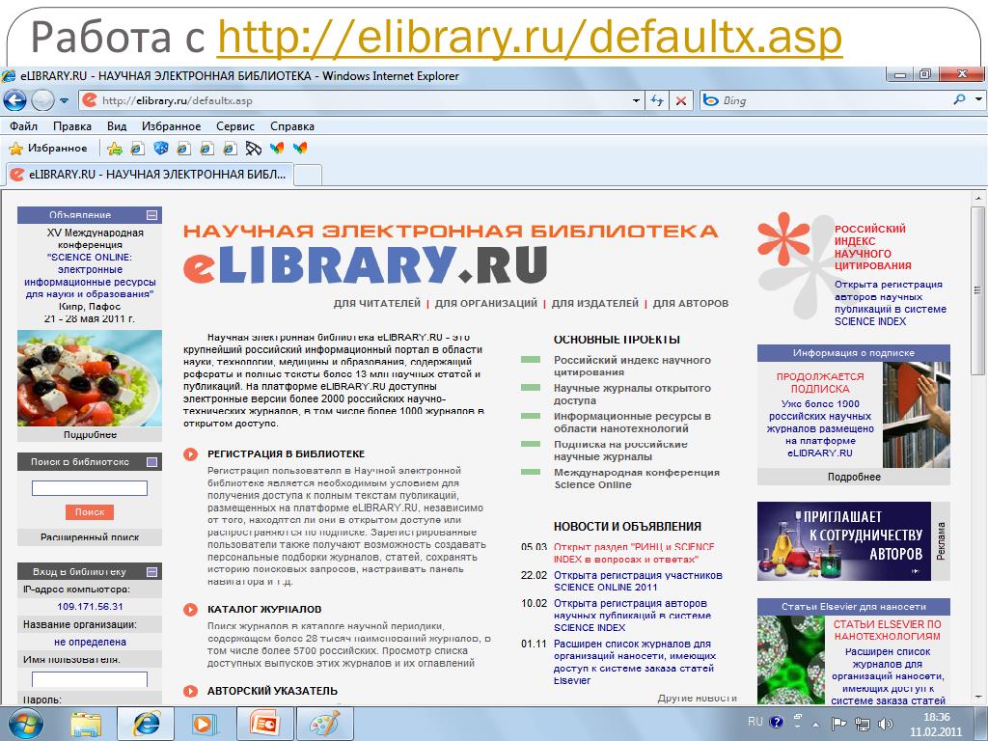Image resolution: width=988 pixels, height=741 pixels.
Task: Open Научные журналы открытого доступа link
Action: [632, 395]
